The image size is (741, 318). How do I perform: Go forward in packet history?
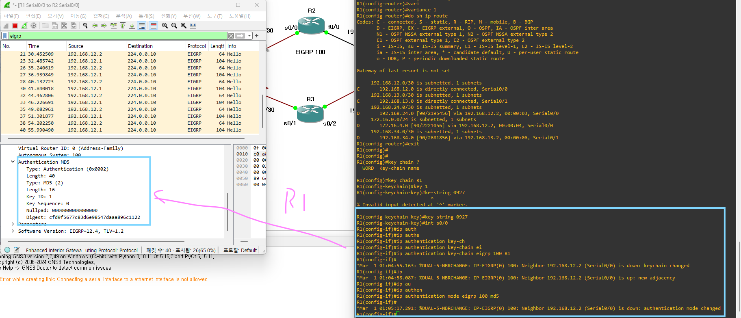[x=104, y=26]
